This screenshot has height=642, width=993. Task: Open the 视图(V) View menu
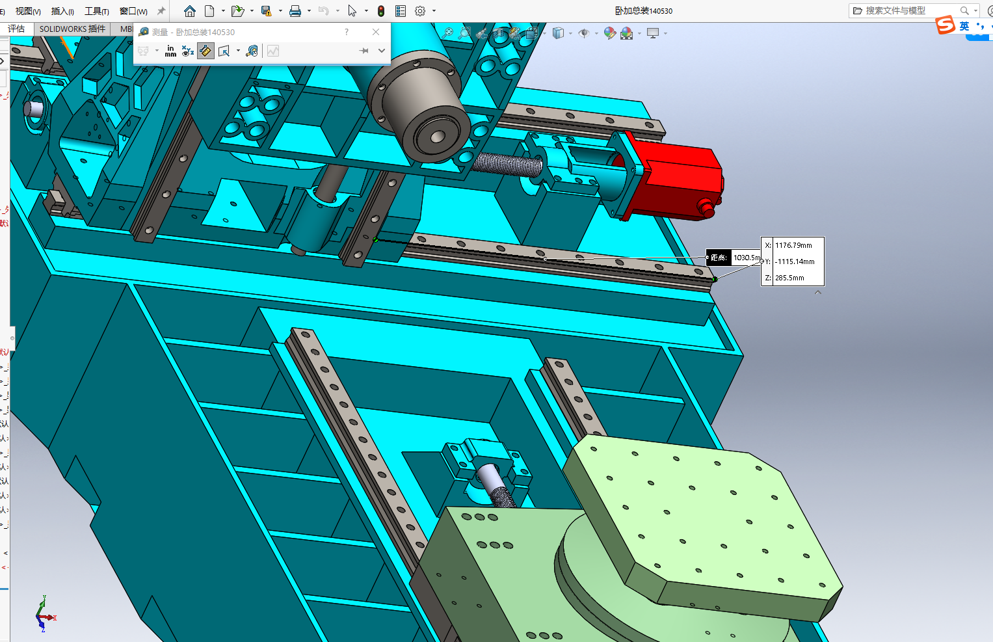click(x=28, y=11)
